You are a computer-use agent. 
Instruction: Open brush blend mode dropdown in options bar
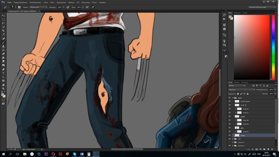38,7
